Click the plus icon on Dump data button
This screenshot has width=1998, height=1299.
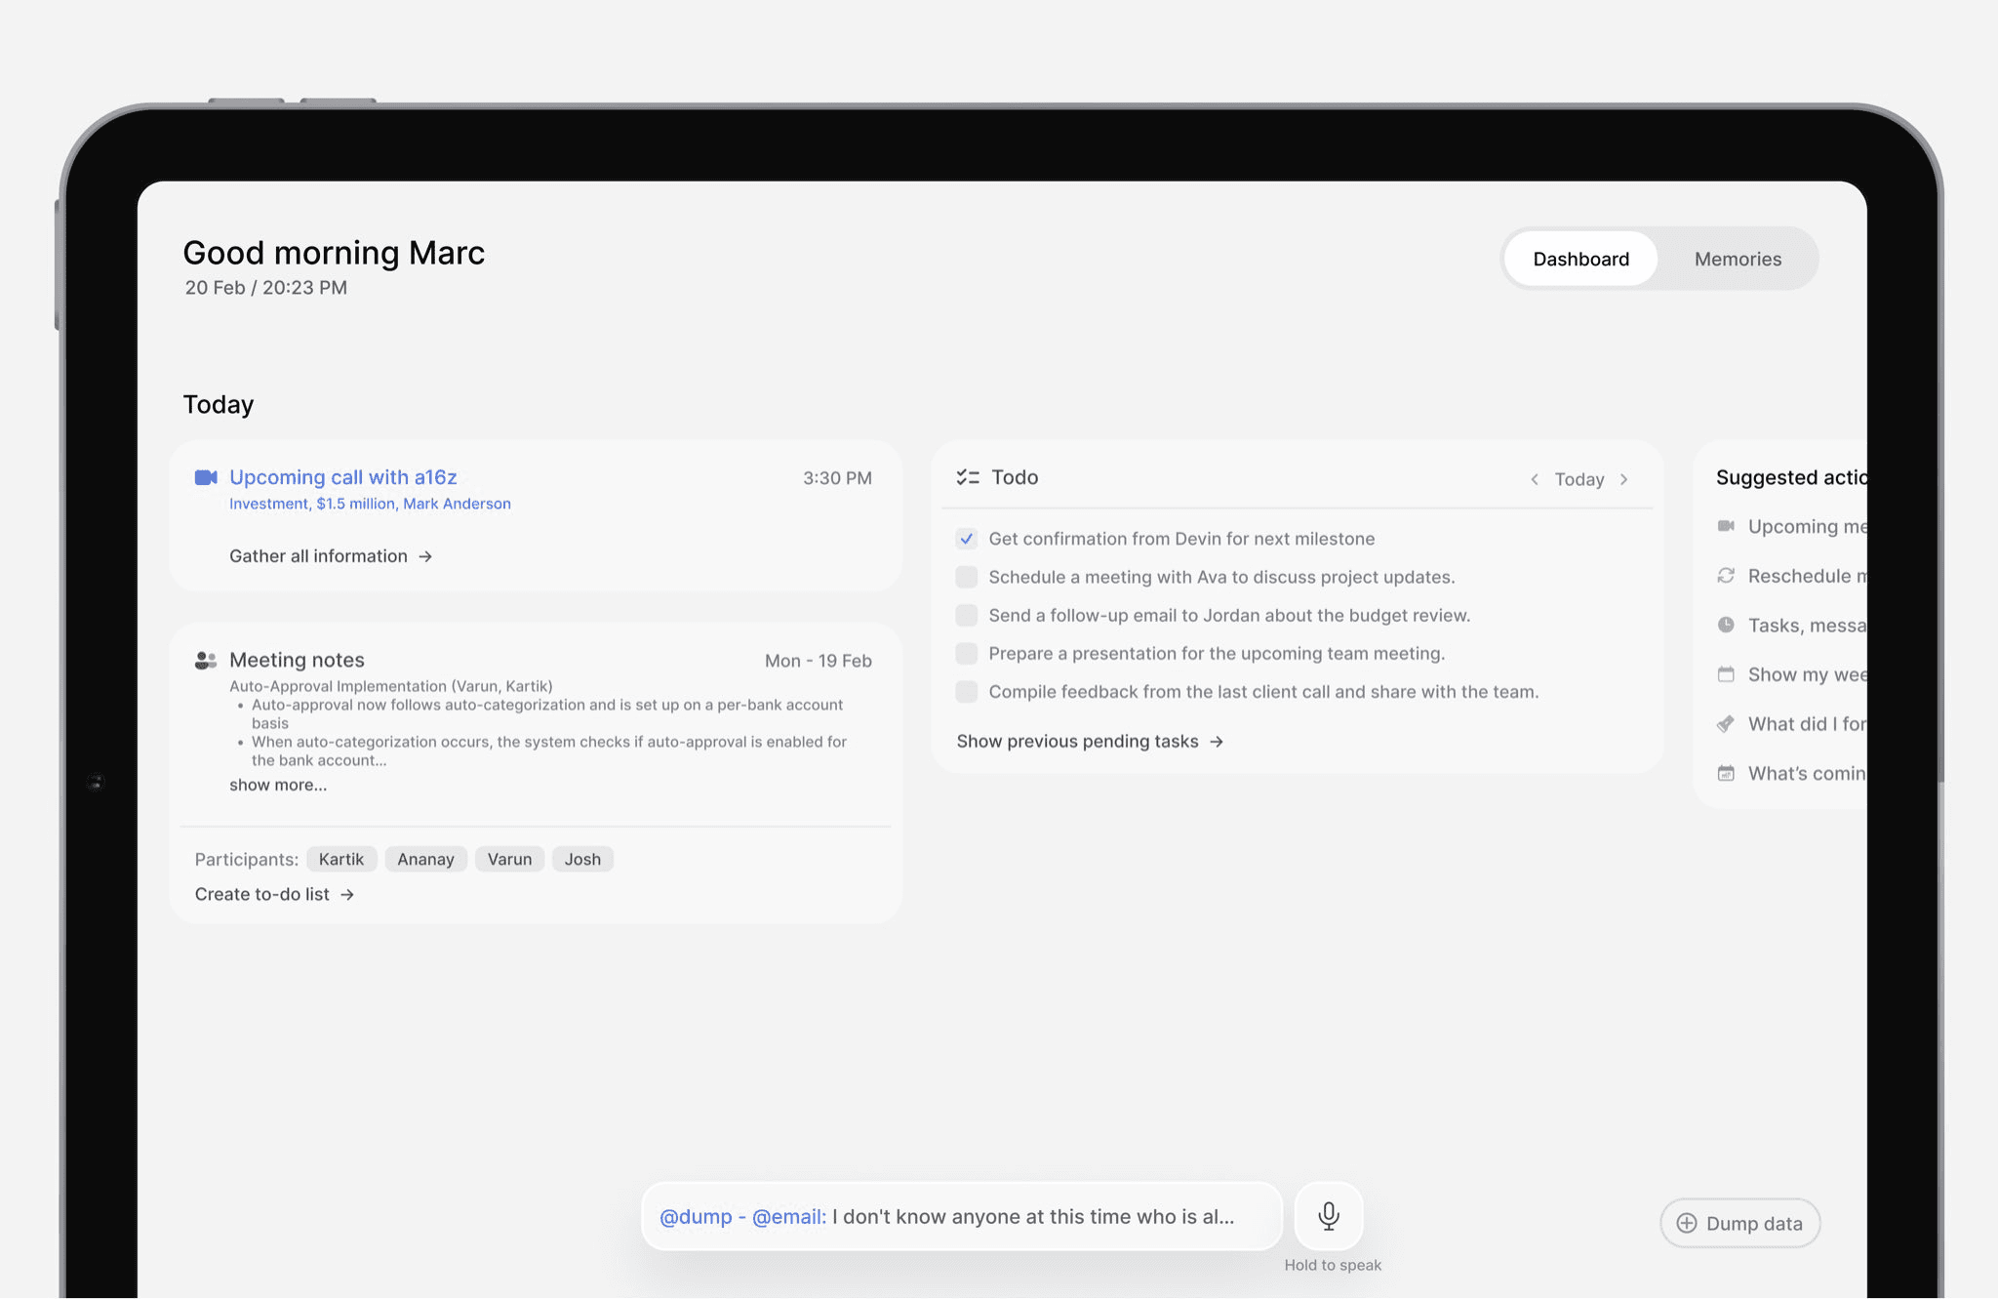pos(1687,1223)
